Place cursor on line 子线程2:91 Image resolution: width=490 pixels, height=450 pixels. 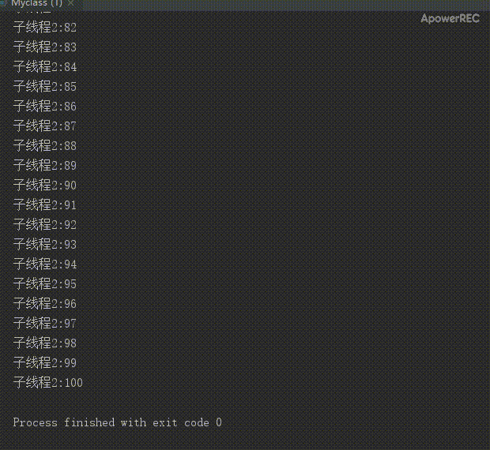point(45,205)
